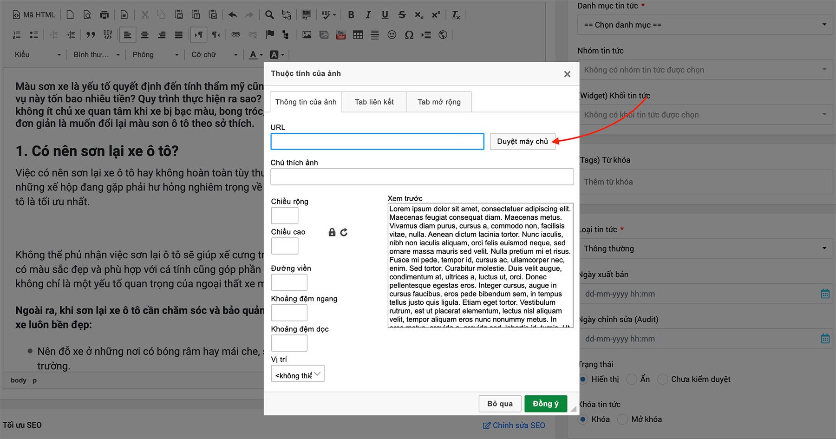Open the text color picker
The height and width of the screenshot is (439, 836).
(x=255, y=55)
